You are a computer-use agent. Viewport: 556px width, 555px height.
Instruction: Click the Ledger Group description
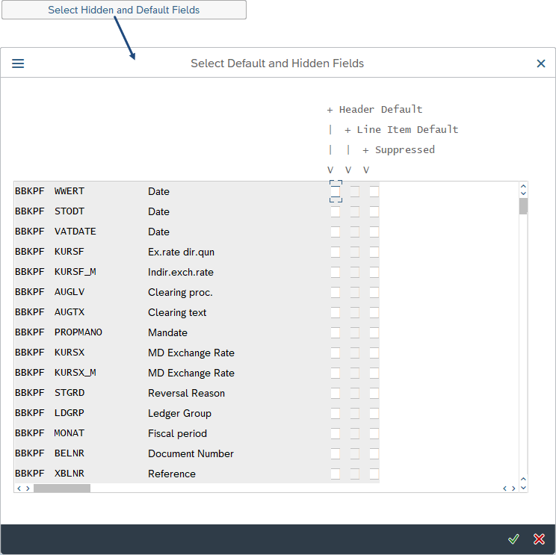[x=180, y=414]
